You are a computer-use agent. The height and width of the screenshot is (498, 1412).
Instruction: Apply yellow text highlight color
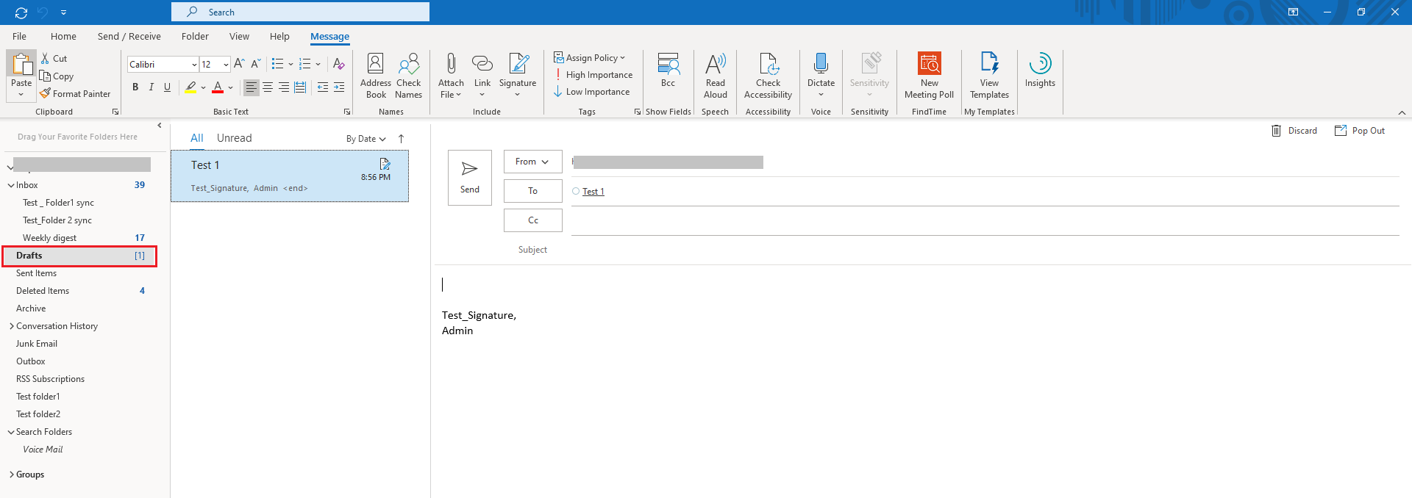coord(190,87)
